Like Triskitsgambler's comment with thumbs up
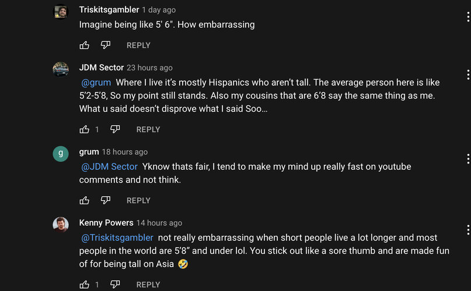This screenshot has width=471, height=291. [85, 45]
